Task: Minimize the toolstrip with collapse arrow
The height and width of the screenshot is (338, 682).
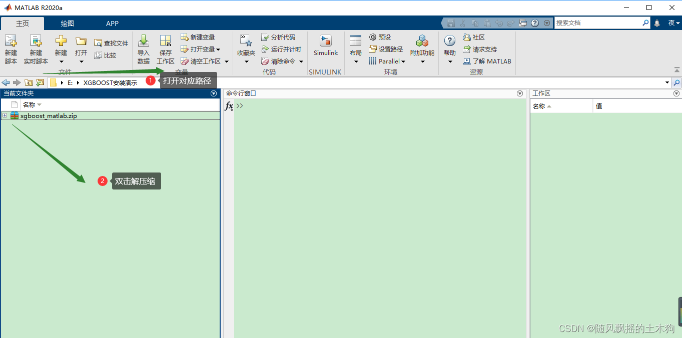Action: click(677, 70)
